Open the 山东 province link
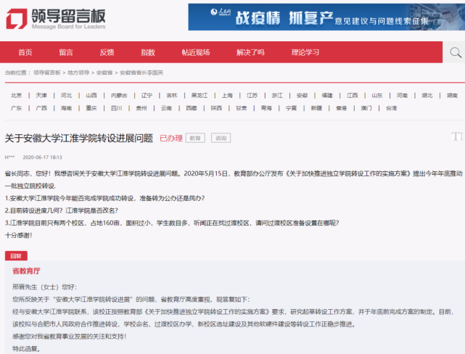 pos(377,96)
